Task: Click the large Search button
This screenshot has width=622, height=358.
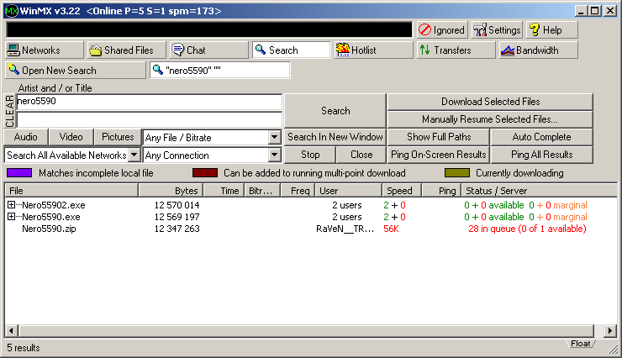Action: (x=335, y=111)
